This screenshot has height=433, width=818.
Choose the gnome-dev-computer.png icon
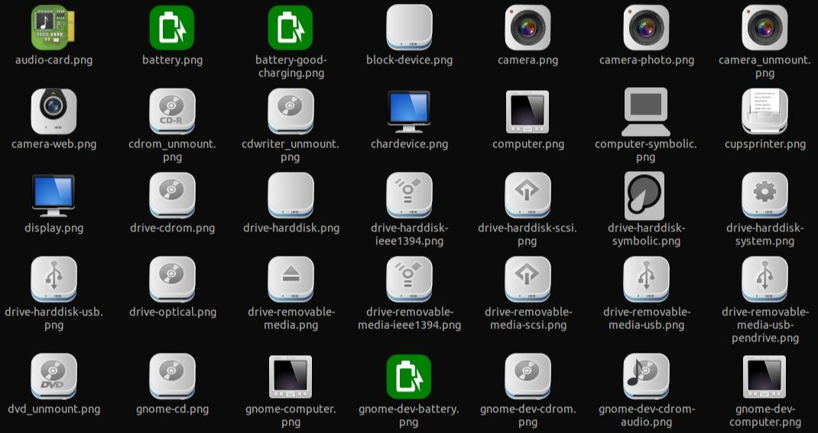pyautogui.click(x=764, y=376)
